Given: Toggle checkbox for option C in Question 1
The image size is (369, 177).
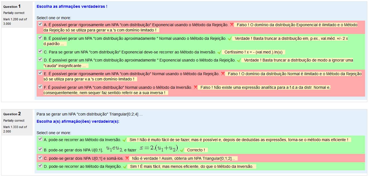Looking at the screenshot, I should (40, 51).
